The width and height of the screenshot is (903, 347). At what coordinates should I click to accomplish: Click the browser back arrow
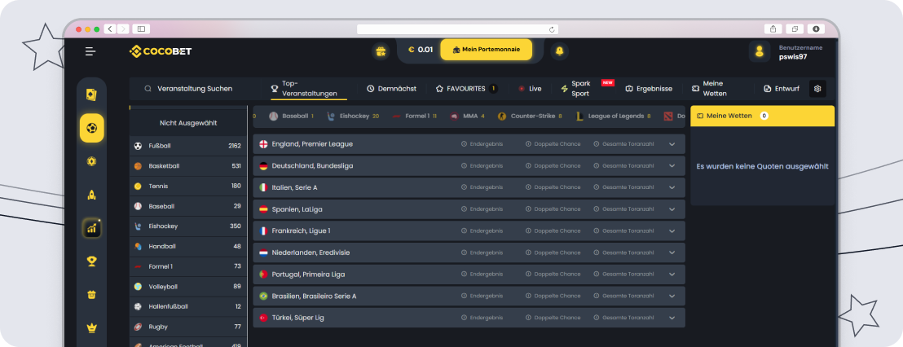tap(110, 29)
